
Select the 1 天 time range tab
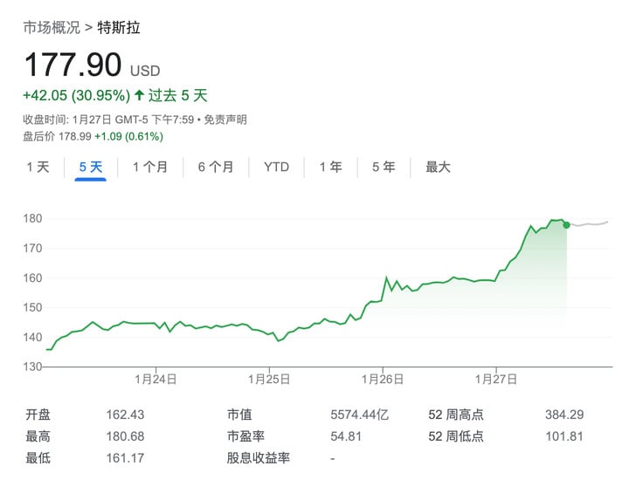[x=38, y=167]
